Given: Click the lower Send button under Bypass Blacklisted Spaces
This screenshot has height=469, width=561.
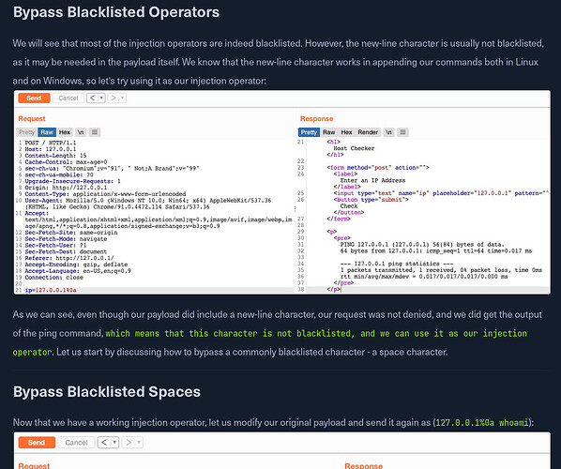Looking at the screenshot, I should (x=37, y=443).
